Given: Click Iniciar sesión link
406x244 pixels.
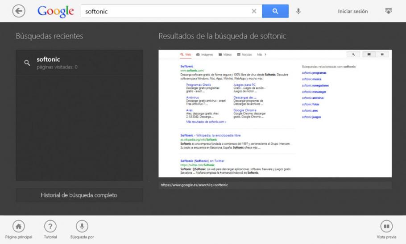Looking at the screenshot, I should point(353,12).
